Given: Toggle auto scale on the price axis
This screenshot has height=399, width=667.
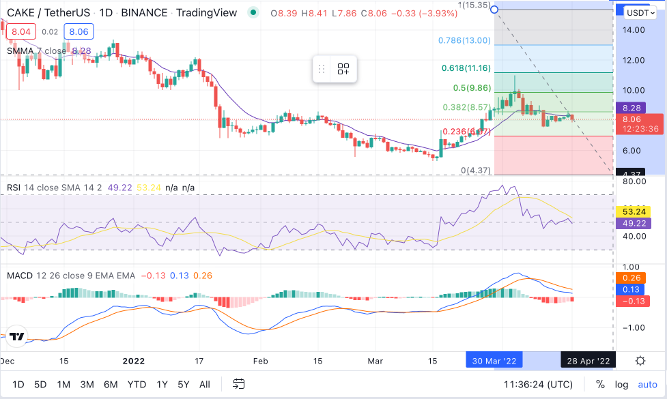Looking at the screenshot, I should 647,385.
